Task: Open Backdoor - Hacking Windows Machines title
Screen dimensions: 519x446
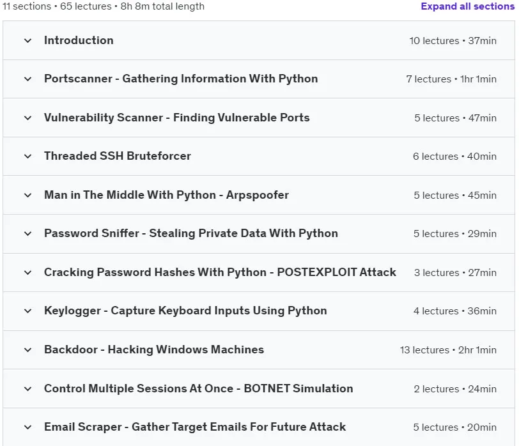Action: pyautogui.click(x=154, y=350)
